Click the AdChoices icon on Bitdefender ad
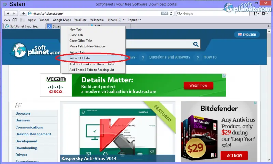 [255, 103]
